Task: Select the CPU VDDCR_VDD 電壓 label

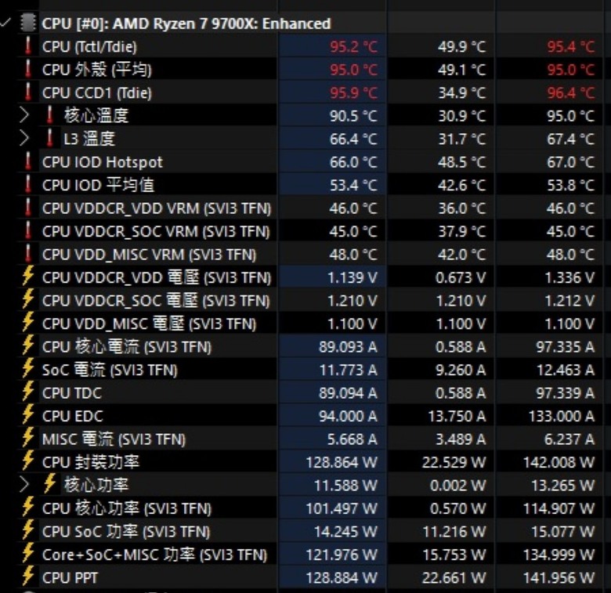Action: [156, 277]
